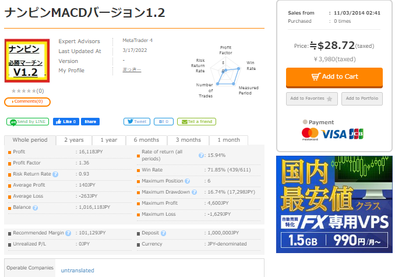Click Maximum Drawdown value 16.74% (17,298JPY)
Viewport: 395px width, 277px height.
pyautogui.click(x=231, y=192)
